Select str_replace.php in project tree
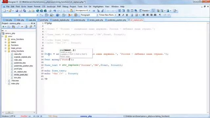Screen dimensions: 210x118 click(x=20, y=72)
